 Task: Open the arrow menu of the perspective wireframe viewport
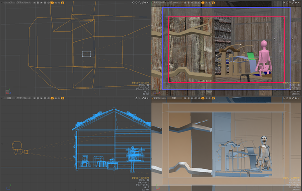[148, 3]
